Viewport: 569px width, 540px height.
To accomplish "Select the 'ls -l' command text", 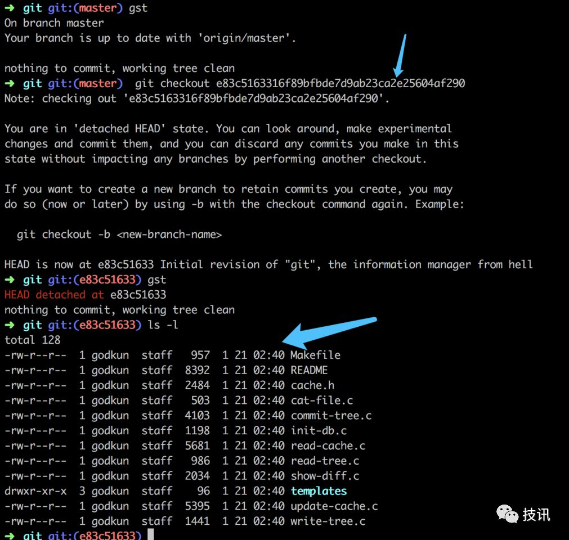I will tap(163, 325).
